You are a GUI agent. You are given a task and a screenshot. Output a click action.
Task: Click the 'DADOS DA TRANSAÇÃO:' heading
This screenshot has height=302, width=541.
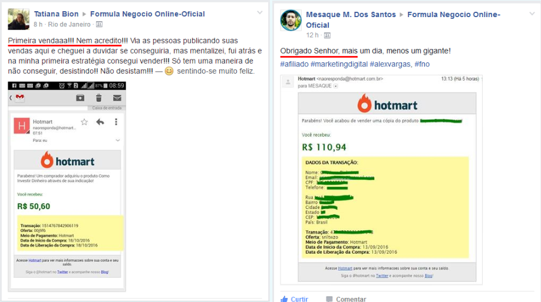[x=332, y=162]
